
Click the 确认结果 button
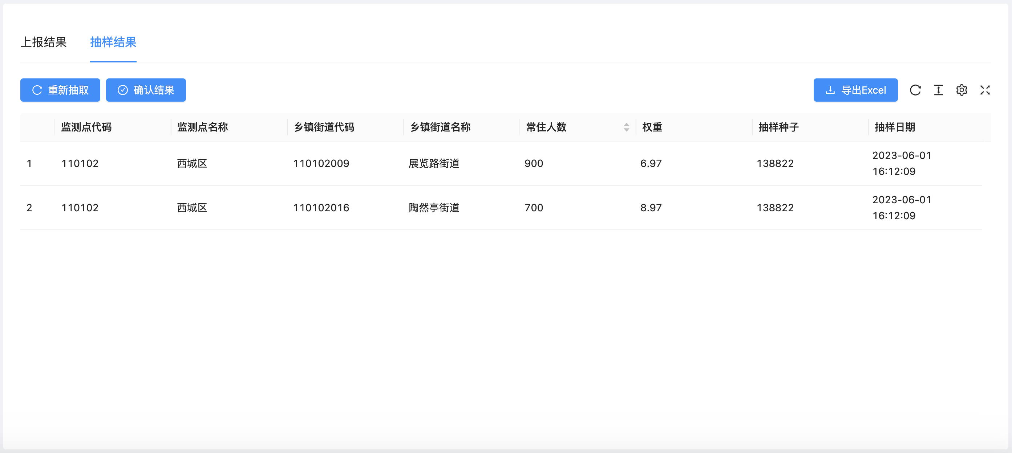point(146,90)
